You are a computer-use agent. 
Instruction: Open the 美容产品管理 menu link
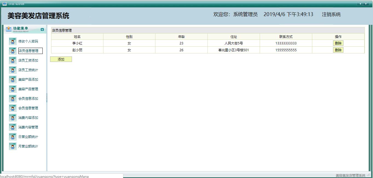click(x=28, y=89)
